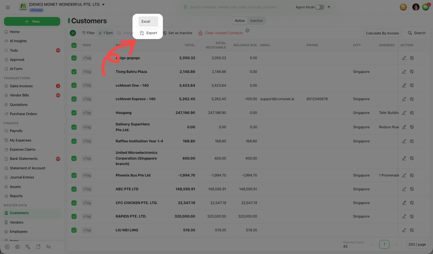Click the edit pencil for RAPIDS PTE. LTD.
This screenshot has width=433, height=254.
click(404, 216)
